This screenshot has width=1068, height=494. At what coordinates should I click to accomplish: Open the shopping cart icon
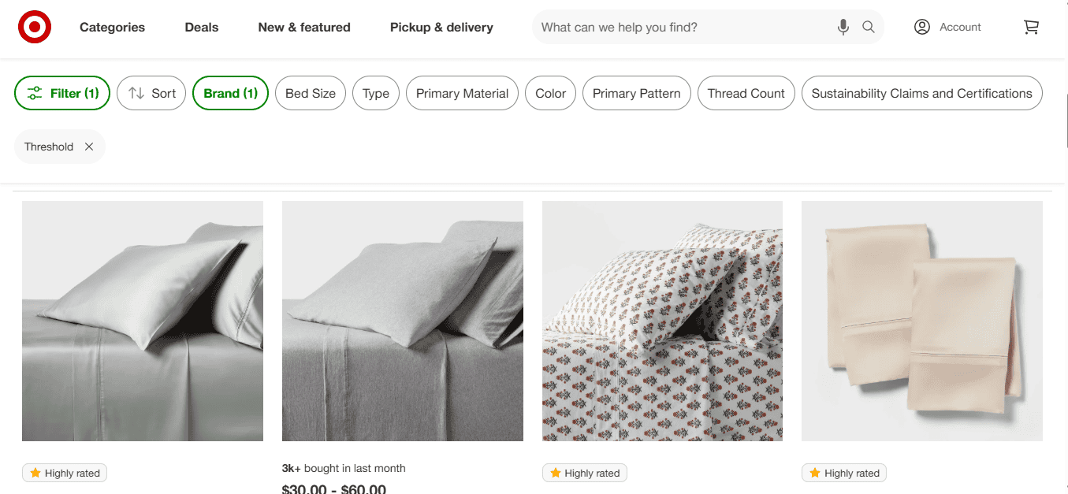pos(1031,27)
